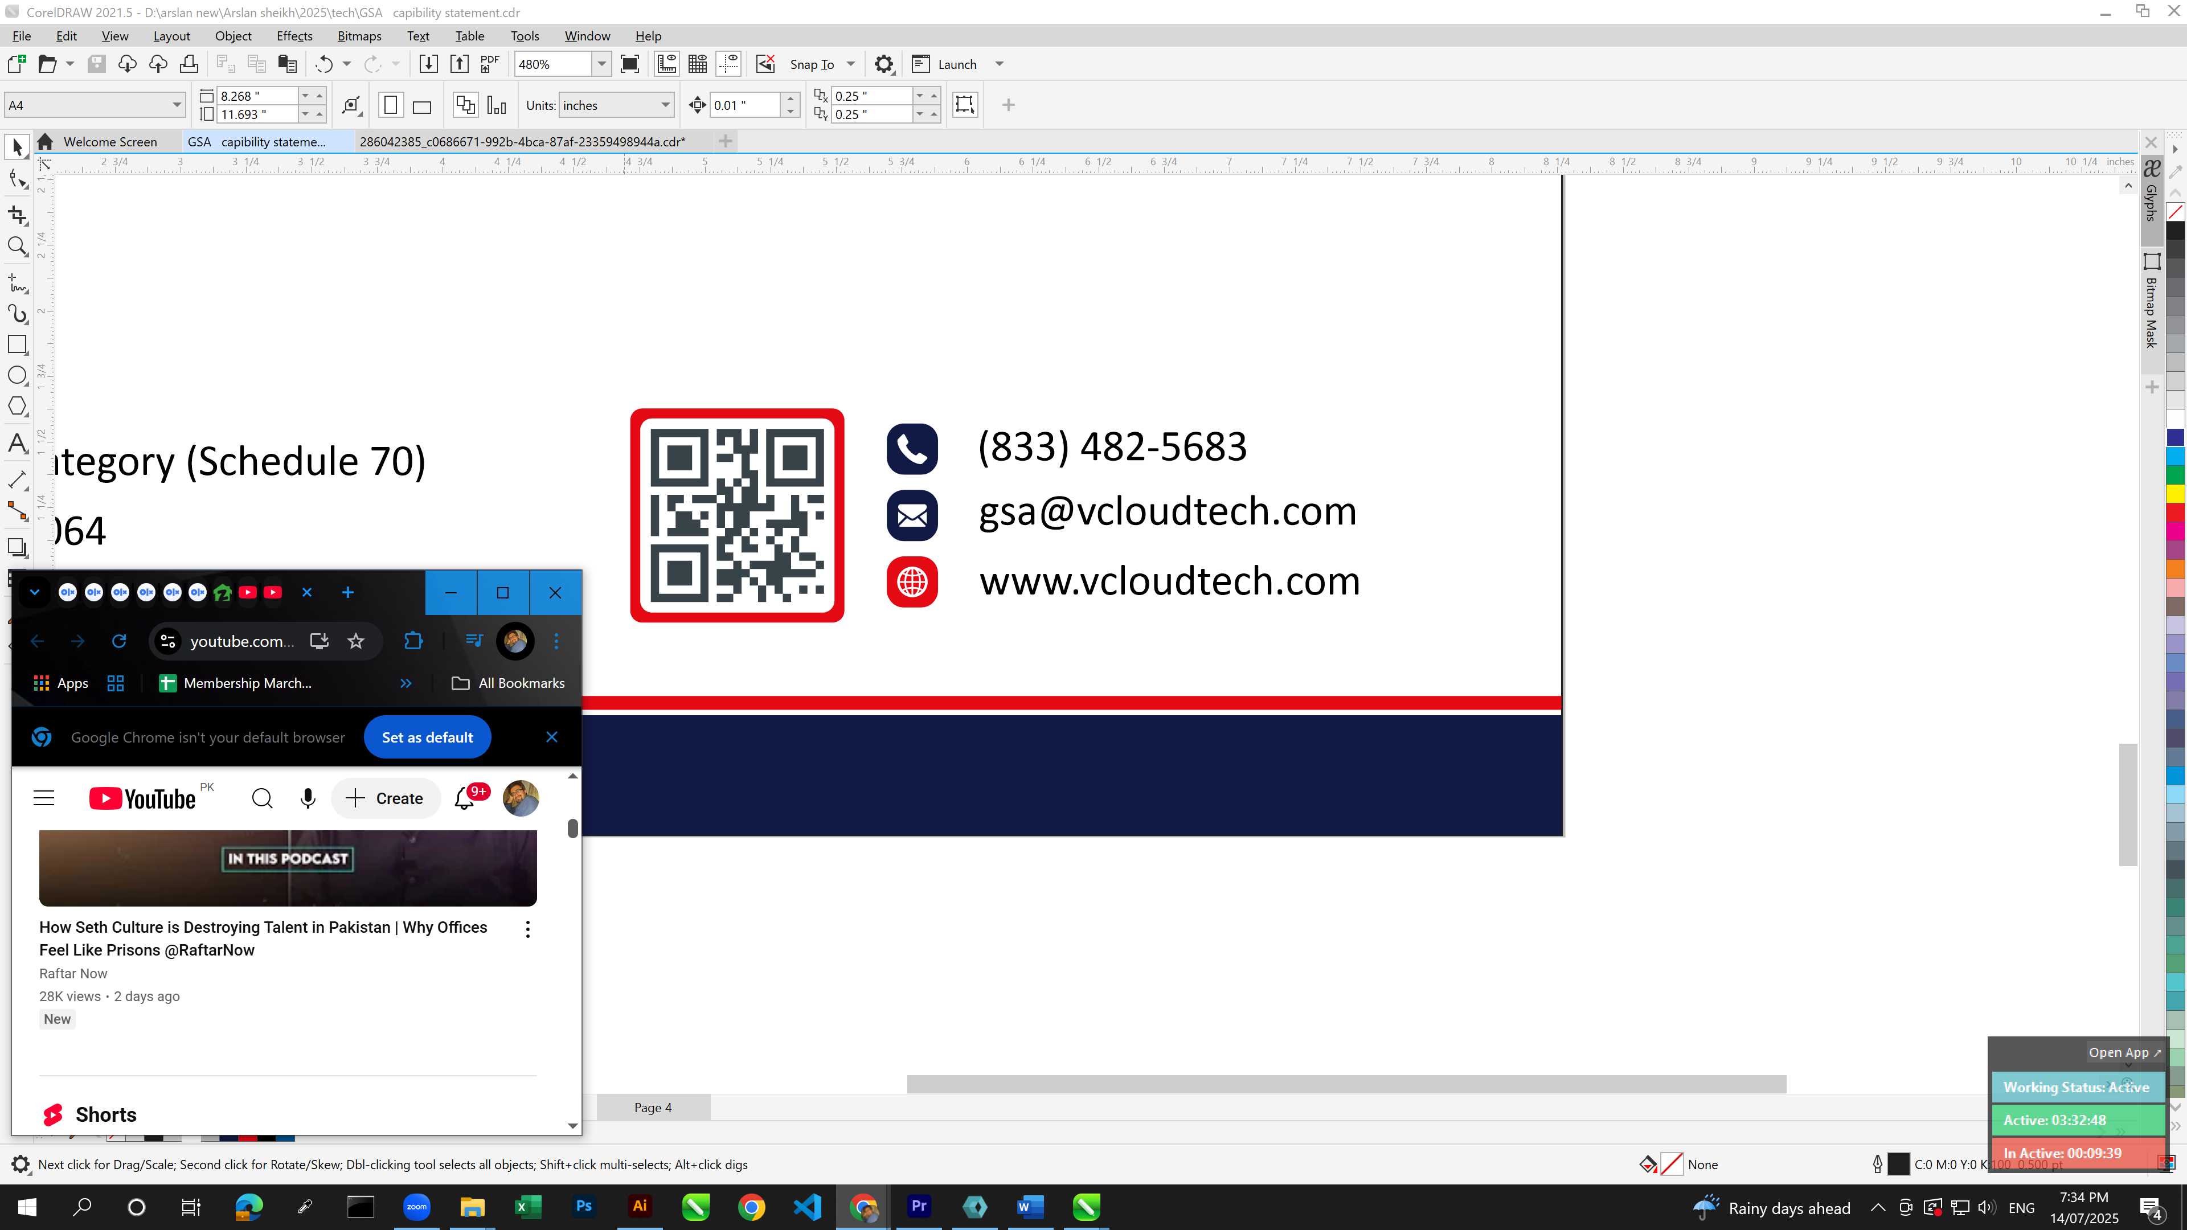2187x1230 pixels.
Task: Click the Open file icon
Action: (47, 64)
